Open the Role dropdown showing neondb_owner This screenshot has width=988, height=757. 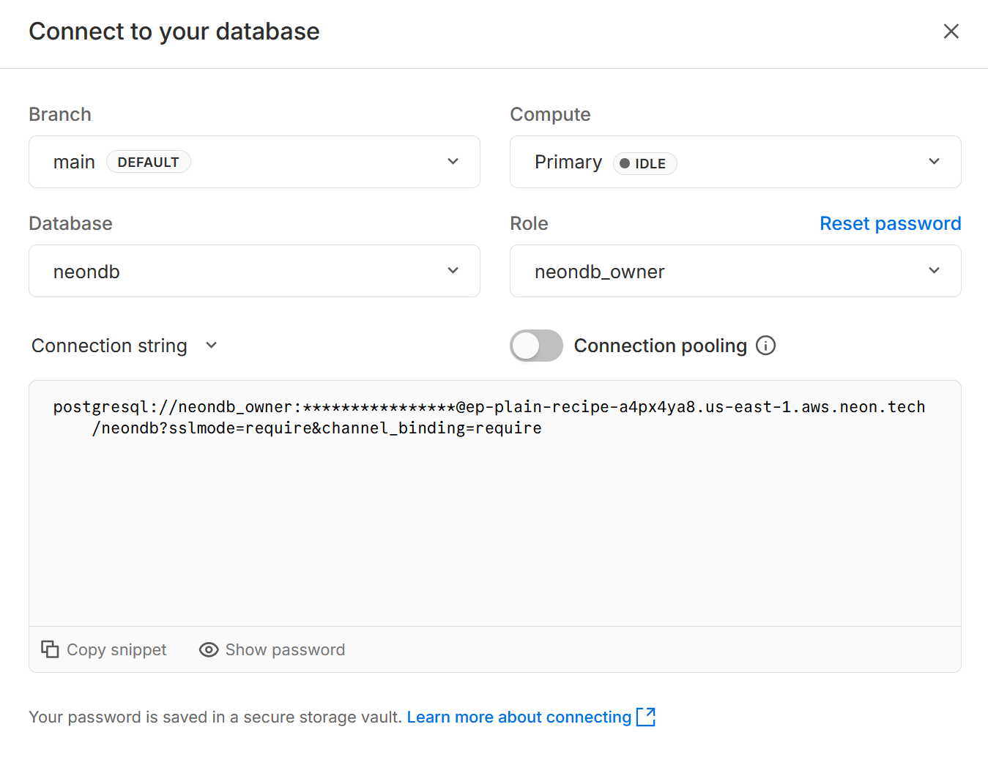click(735, 271)
